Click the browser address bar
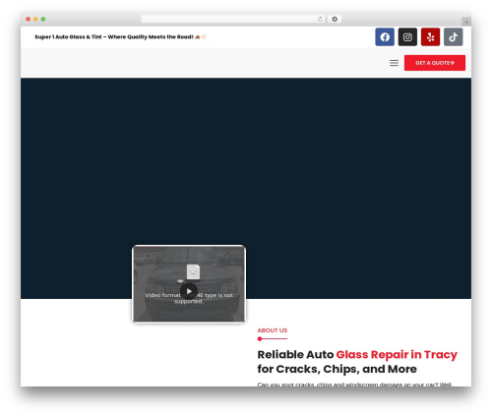 tap(233, 19)
